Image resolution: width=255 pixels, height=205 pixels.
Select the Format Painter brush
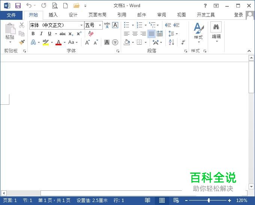tap(22, 42)
